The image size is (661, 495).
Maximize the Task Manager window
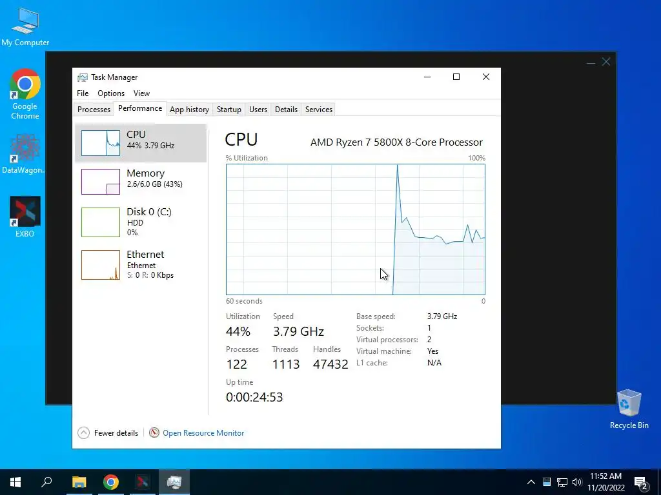click(456, 77)
